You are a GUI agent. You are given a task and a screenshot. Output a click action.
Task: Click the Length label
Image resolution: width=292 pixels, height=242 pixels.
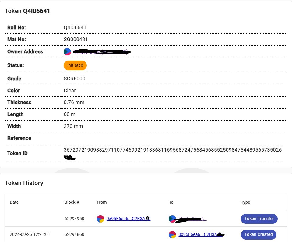click(15, 114)
